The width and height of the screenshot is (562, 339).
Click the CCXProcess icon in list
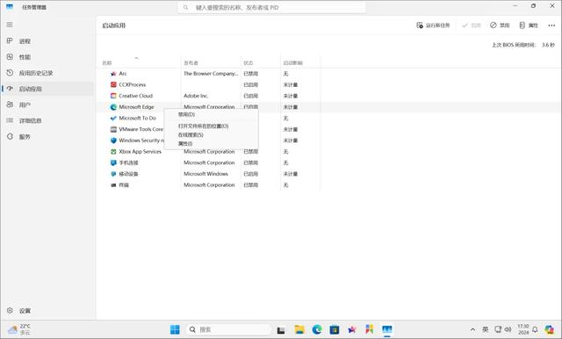tap(113, 84)
